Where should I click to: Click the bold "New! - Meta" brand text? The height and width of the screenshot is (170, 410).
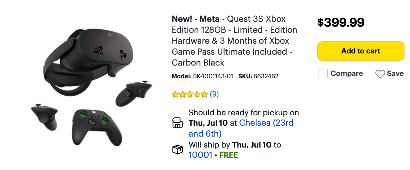196,19
